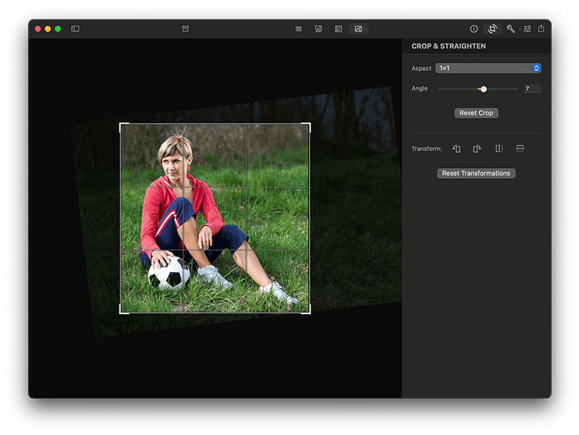Click the share icon
Image resolution: width=579 pixels, height=435 pixels.
tap(542, 29)
